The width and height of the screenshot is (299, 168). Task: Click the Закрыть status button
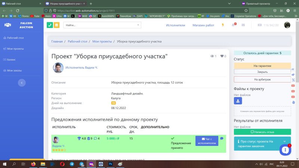(262, 72)
